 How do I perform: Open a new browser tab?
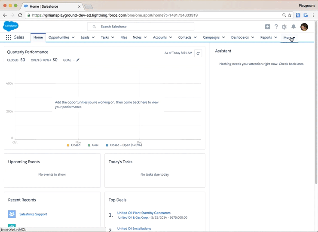tap(89, 7)
